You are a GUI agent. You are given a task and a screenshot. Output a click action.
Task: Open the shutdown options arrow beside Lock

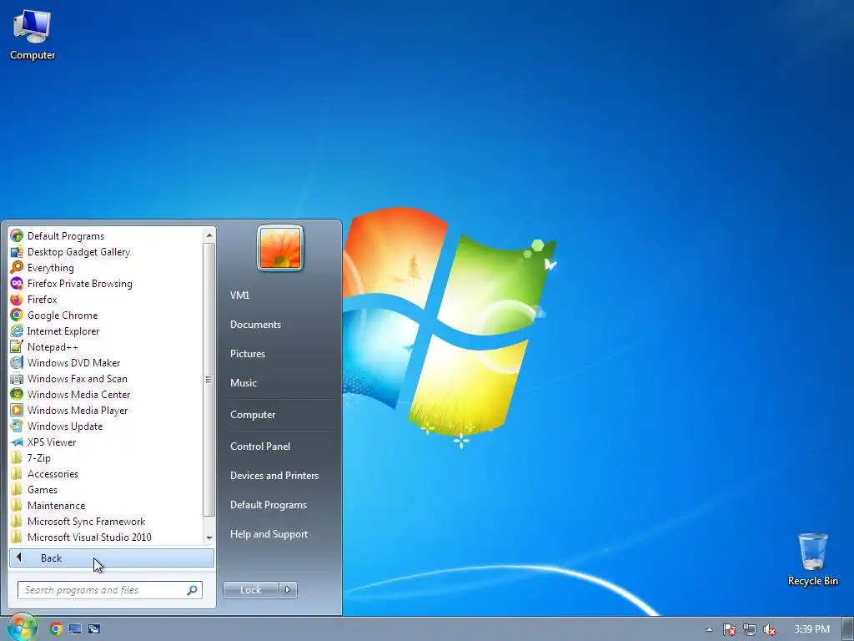288,590
